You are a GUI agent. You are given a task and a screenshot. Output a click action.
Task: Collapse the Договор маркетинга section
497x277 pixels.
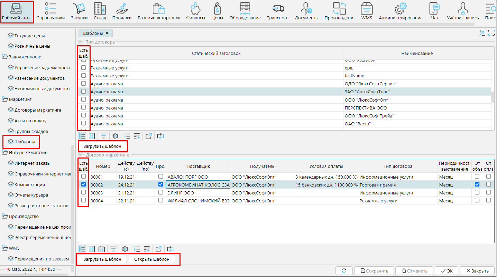pyautogui.click(x=80, y=155)
